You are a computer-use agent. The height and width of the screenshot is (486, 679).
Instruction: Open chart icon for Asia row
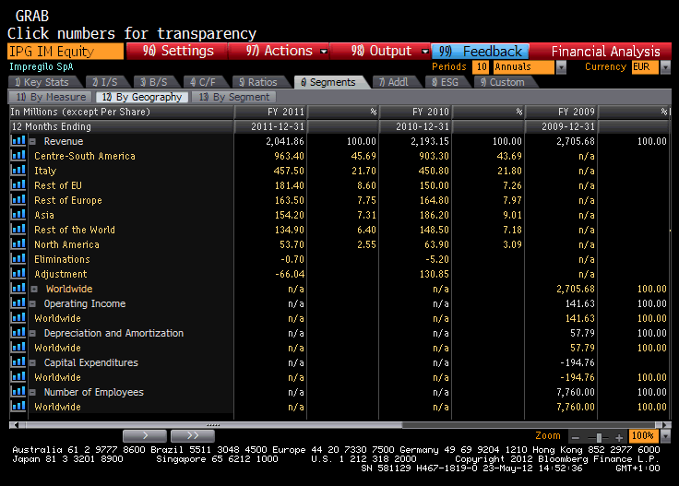[18, 215]
